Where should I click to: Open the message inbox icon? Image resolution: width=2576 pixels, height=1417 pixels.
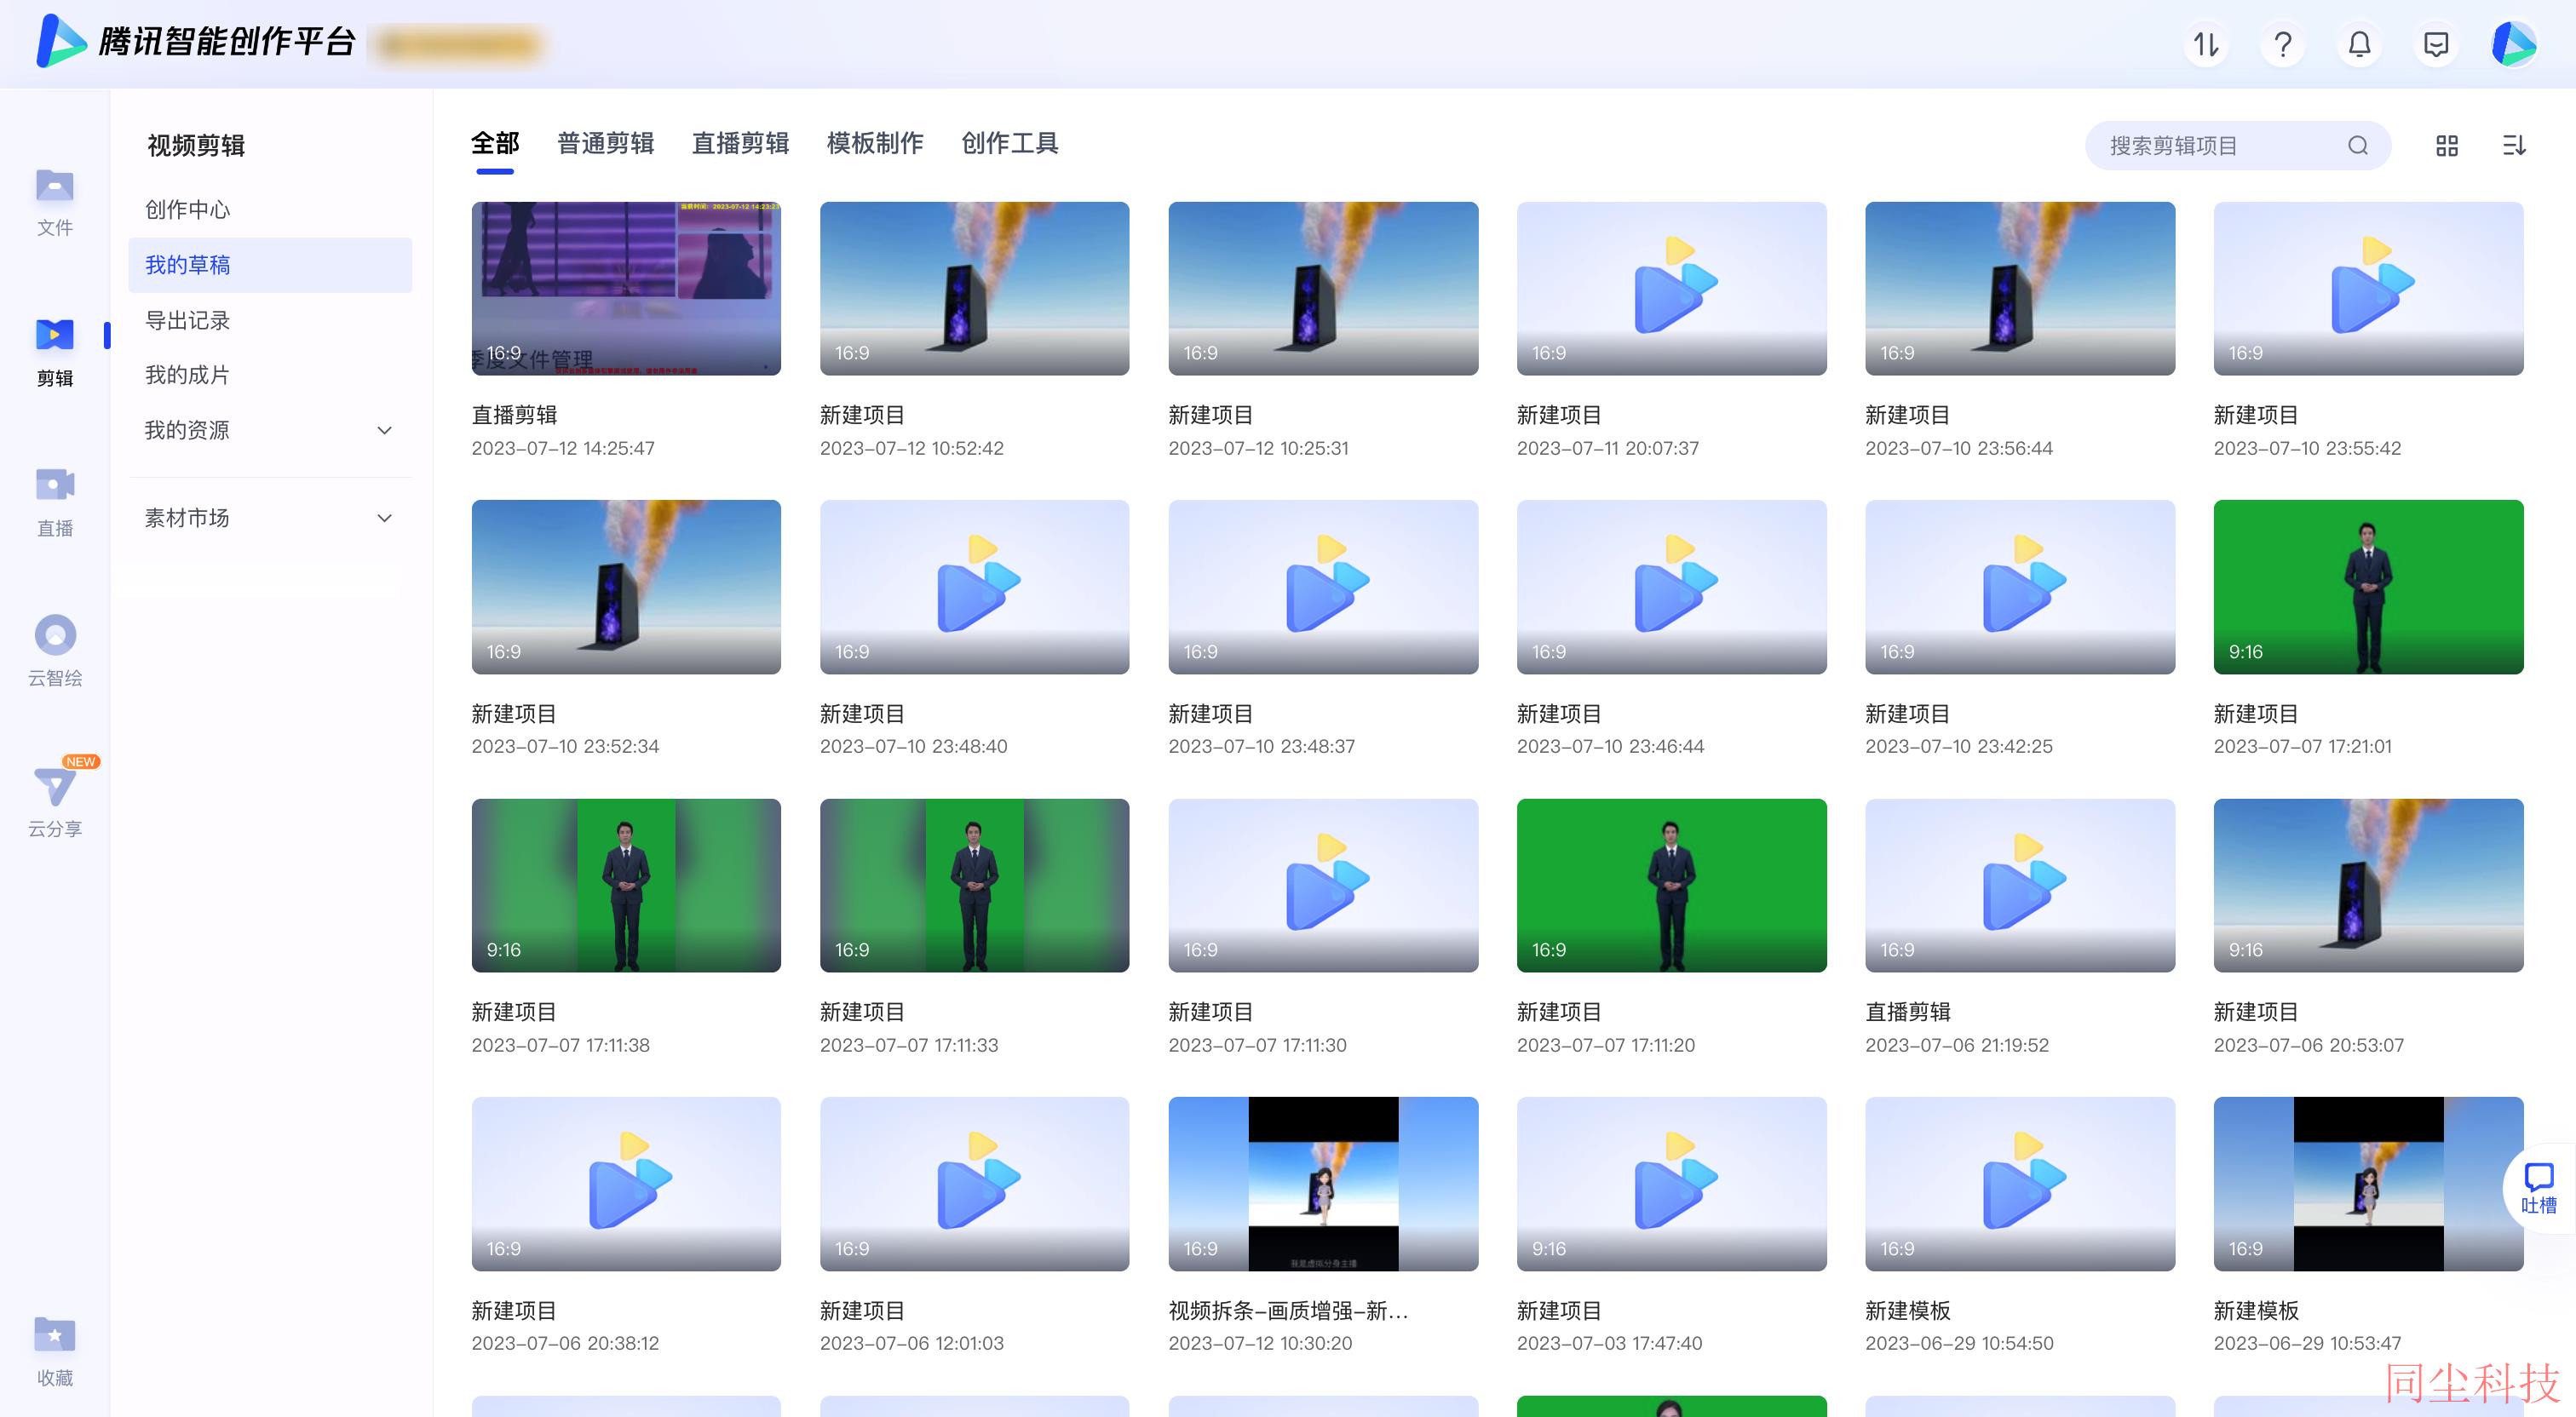click(2437, 44)
